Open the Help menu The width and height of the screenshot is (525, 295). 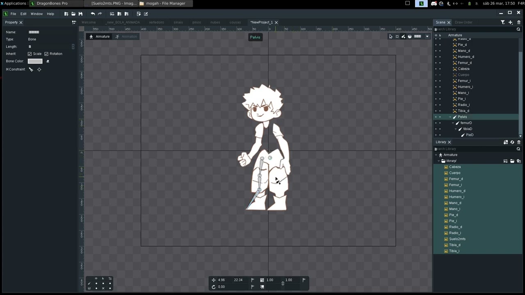point(50,14)
